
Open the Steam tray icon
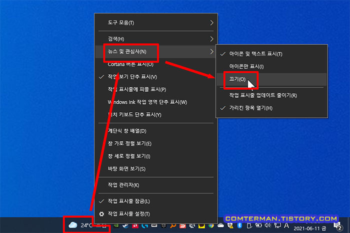coord(125,226)
